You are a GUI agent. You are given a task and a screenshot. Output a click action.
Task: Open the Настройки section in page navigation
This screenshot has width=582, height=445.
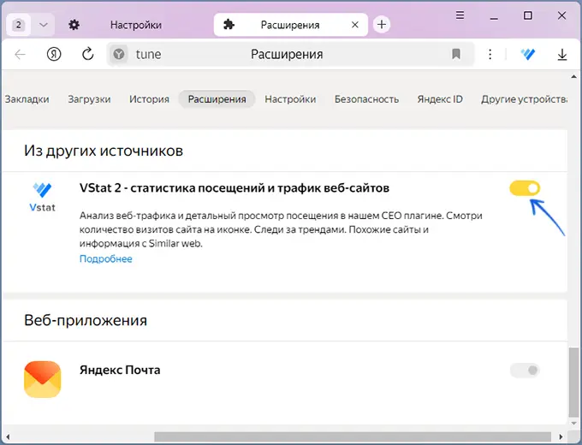(x=290, y=99)
